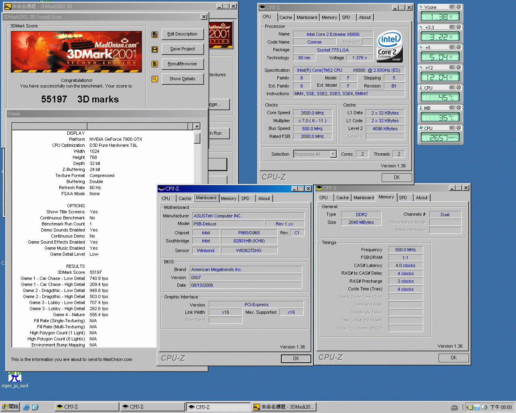The width and height of the screenshot is (516, 413).
Task: Click the BIOS date 08/10/2006 field
Action: 246,285
